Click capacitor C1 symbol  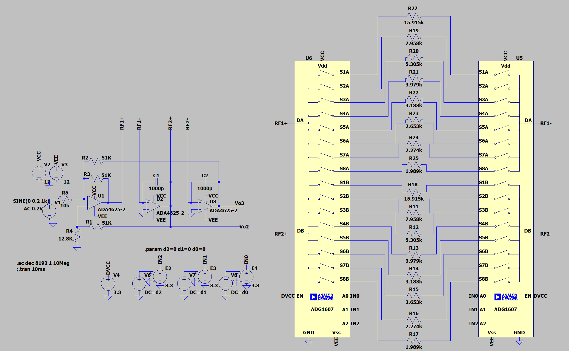coord(156,182)
